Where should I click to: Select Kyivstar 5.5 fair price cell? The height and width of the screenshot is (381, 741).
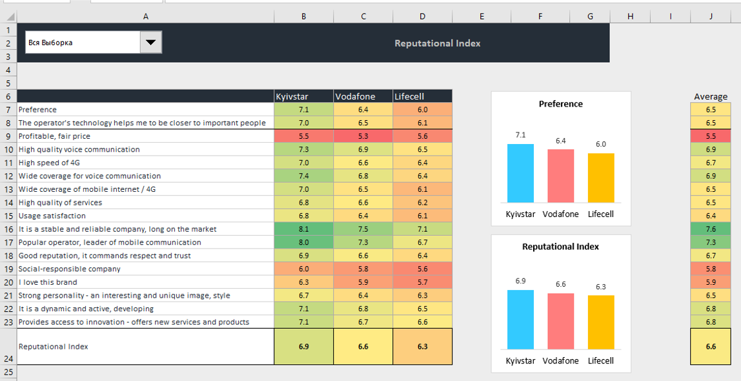303,136
